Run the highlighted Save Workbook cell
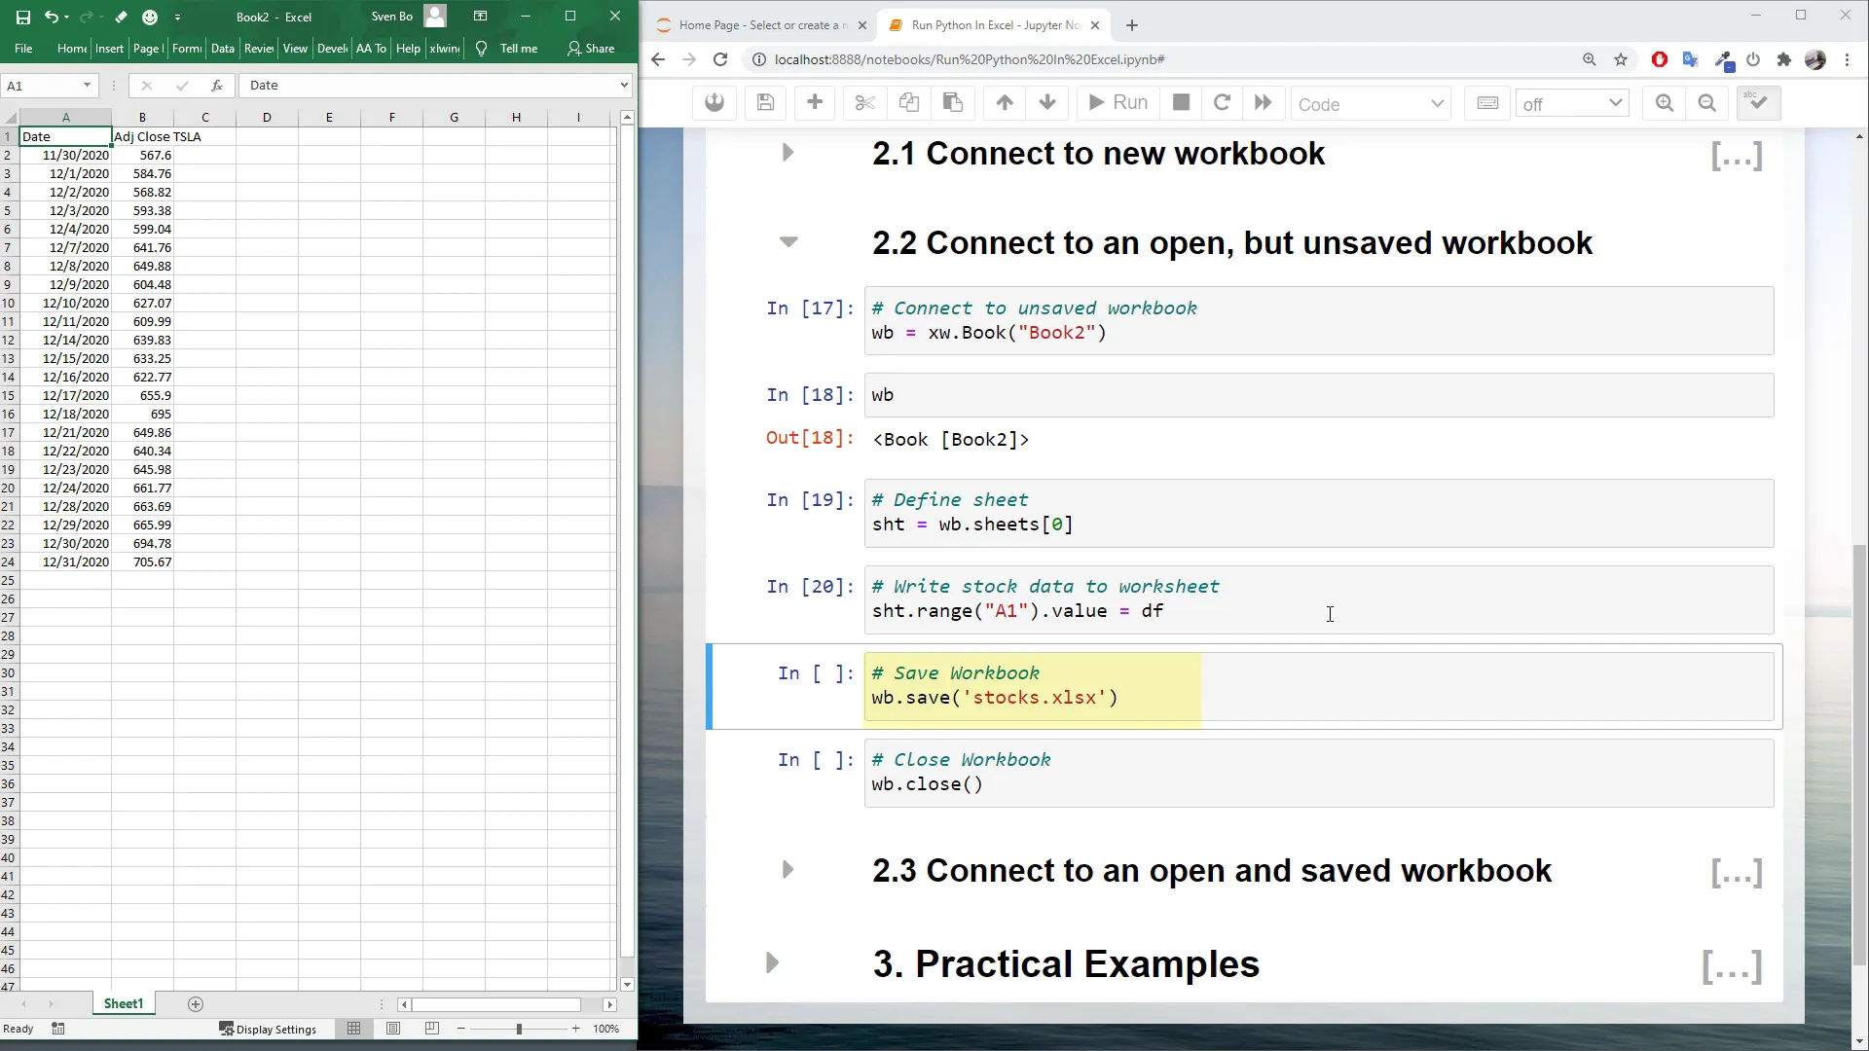 [1117, 103]
